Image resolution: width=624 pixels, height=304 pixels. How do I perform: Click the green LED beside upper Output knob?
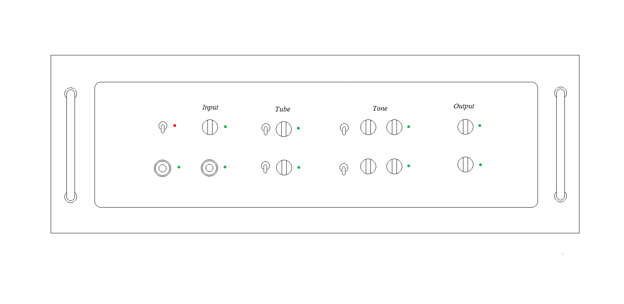coord(480,125)
